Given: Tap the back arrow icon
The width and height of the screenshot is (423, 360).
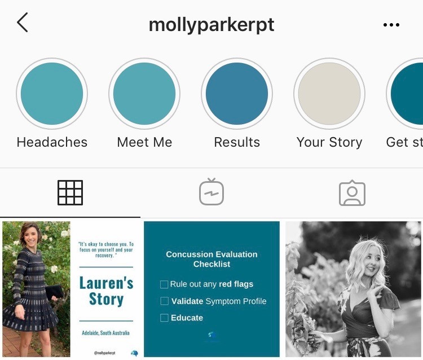Looking at the screenshot, I should pyautogui.click(x=23, y=23).
